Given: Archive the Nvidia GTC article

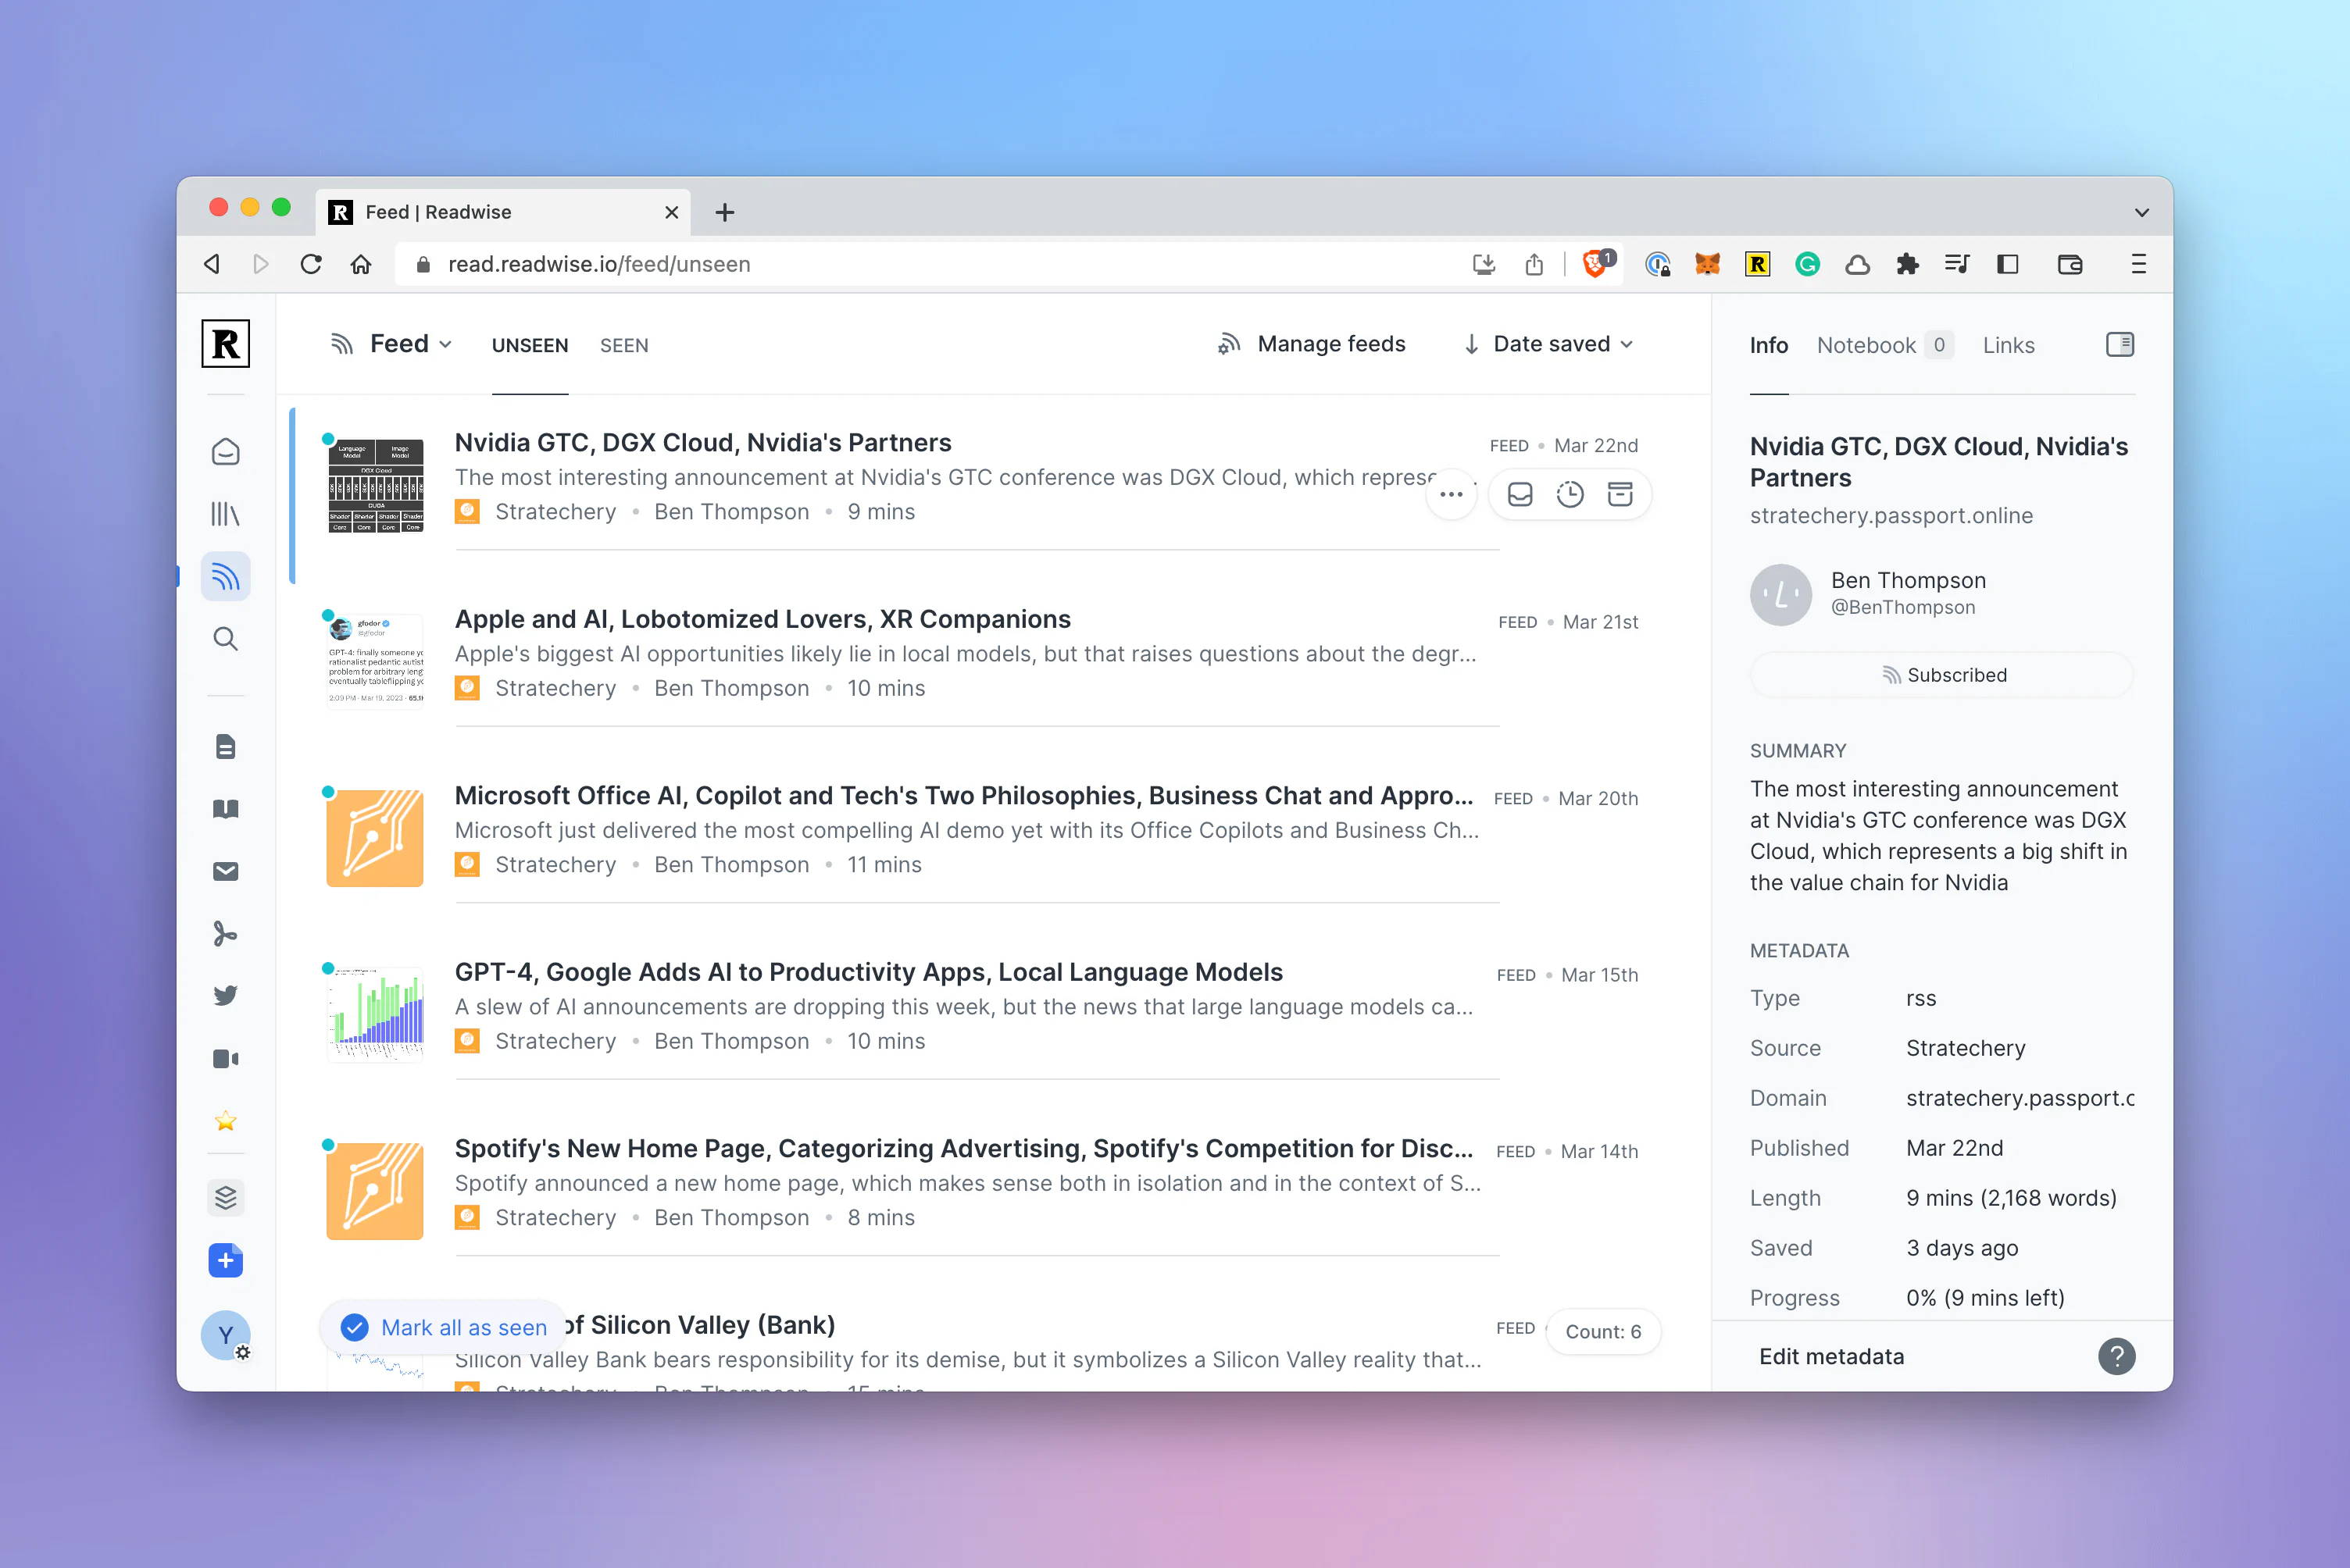Looking at the screenshot, I should tap(1620, 495).
